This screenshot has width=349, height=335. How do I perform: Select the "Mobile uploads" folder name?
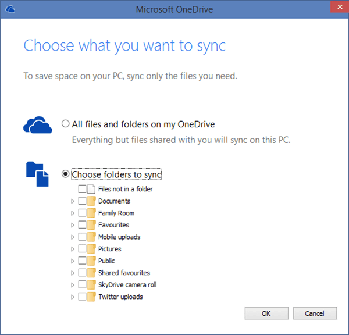(x=119, y=237)
